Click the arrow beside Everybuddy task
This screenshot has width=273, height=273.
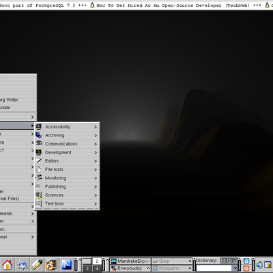pyautogui.click(x=148, y=268)
